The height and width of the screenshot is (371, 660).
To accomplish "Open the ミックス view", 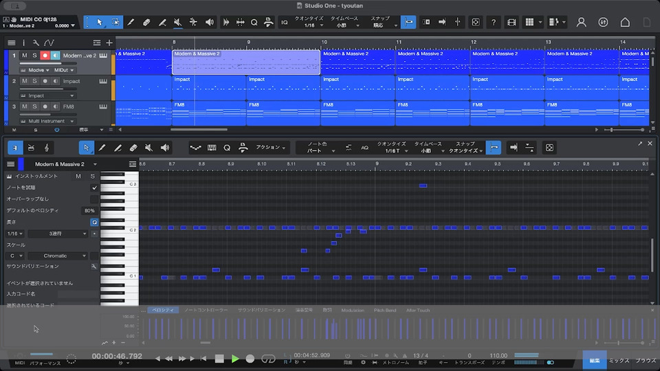I will [x=619, y=360].
